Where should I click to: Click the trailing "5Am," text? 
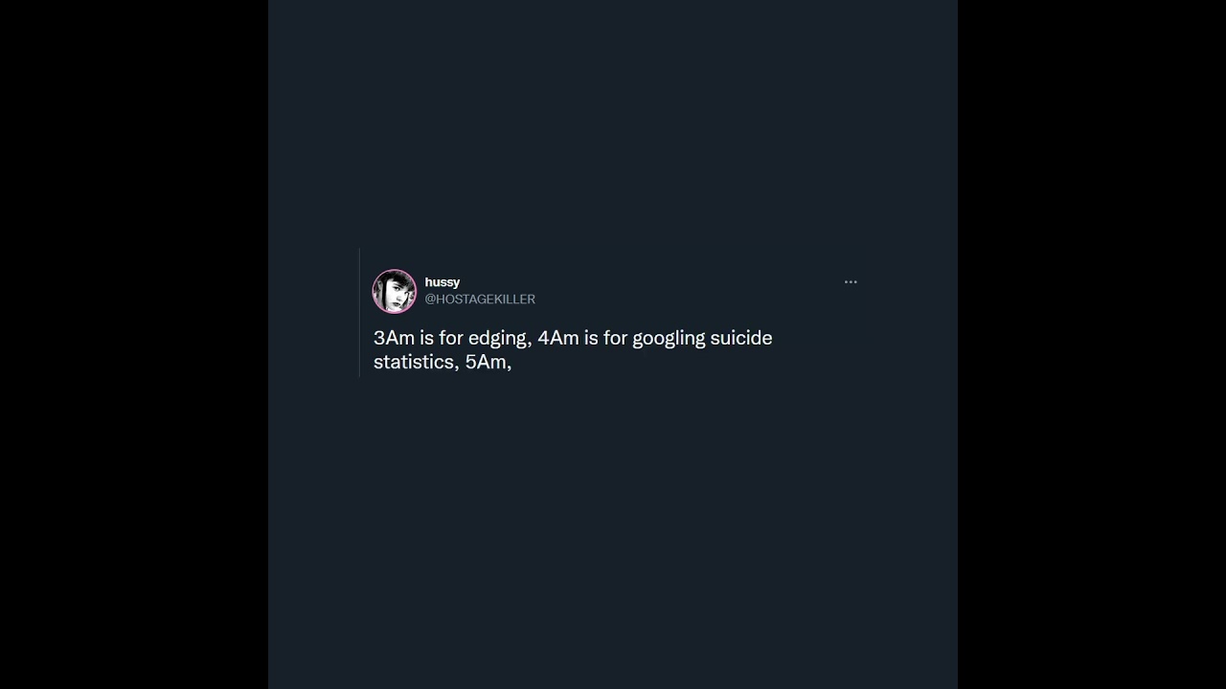(488, 363)
